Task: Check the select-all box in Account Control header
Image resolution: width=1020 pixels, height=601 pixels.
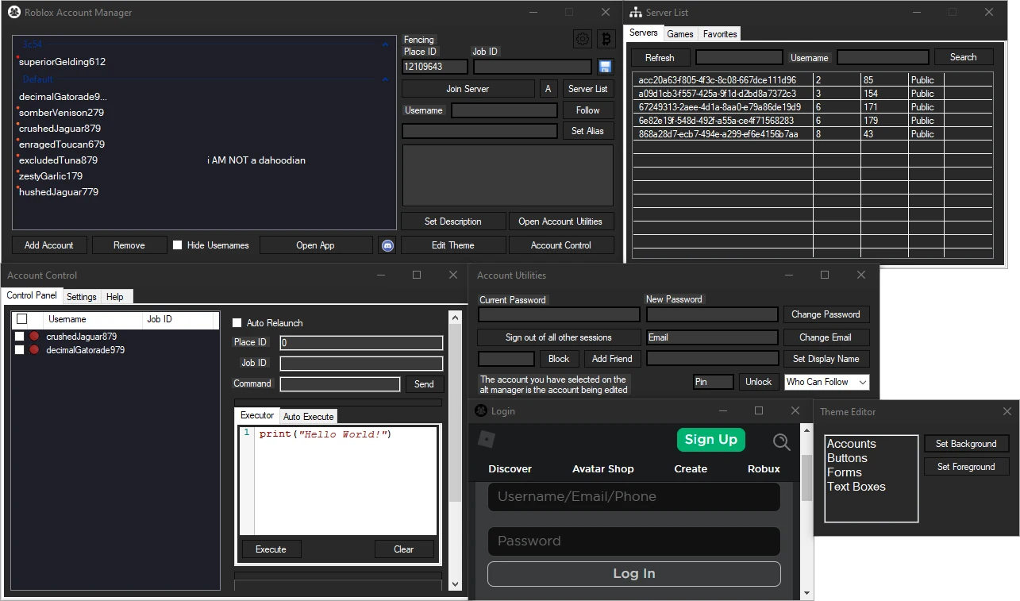Action: coord(21,319)
